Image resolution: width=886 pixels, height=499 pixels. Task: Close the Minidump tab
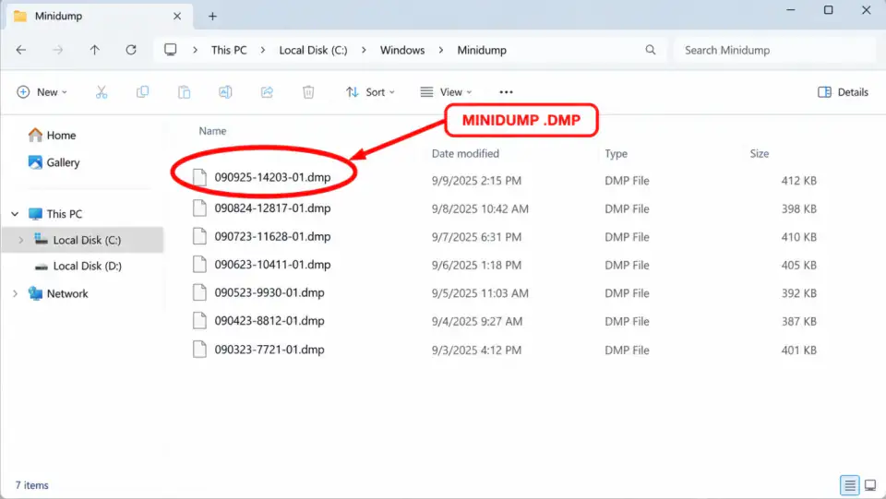click(x=177, y=17)
